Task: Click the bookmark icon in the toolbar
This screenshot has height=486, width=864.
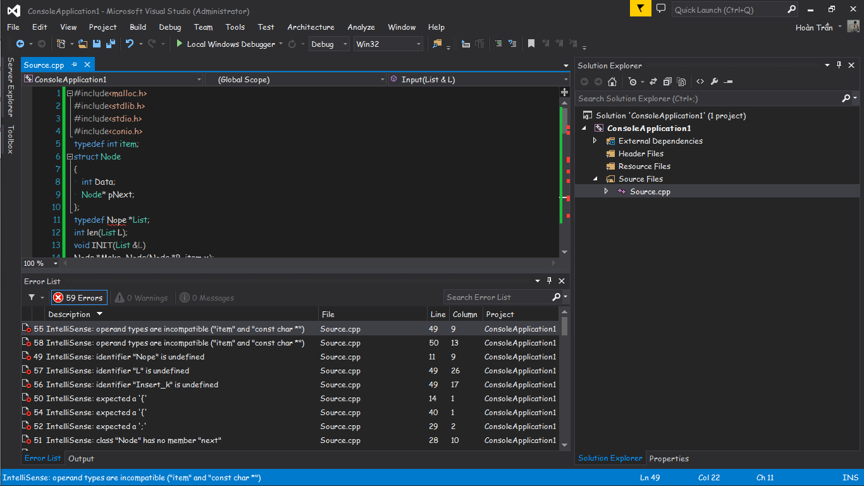Action: [531, 44]
